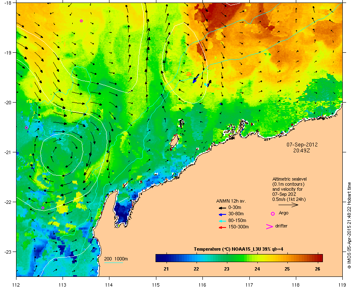Click the longitude axis label 115
The width and height of the screenshot is (355, 287).
pos(156,284)
